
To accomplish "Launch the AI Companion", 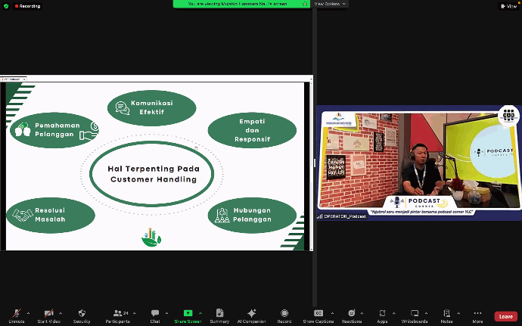I will pos(251,313).
